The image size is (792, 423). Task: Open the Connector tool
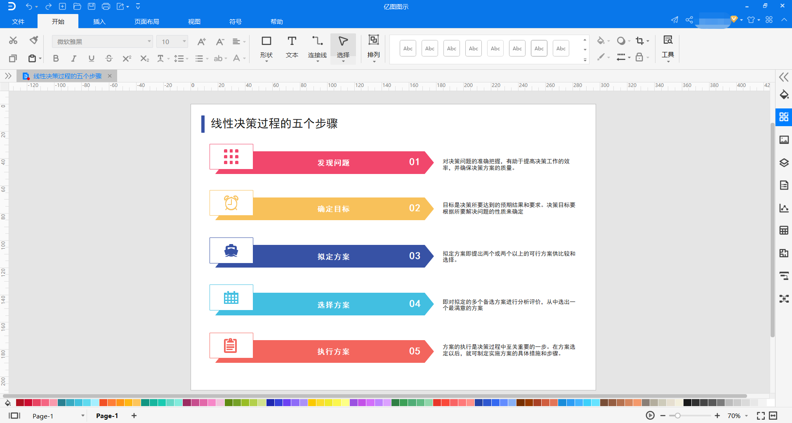click(x=317, y=47)
